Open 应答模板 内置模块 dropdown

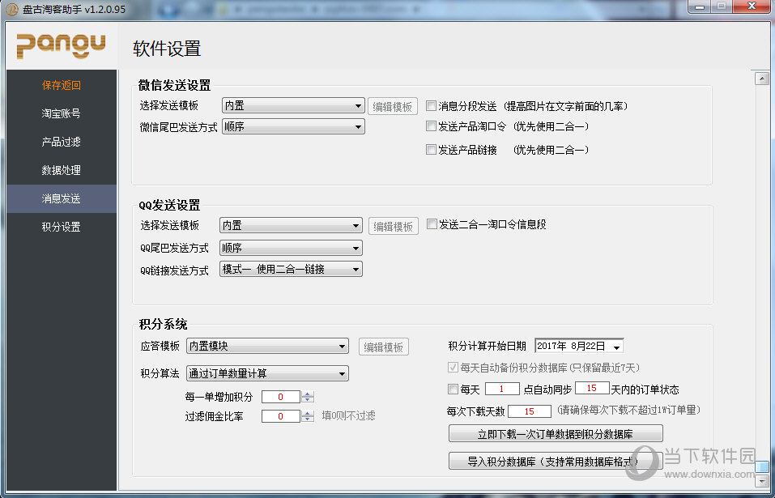point(267,347)
